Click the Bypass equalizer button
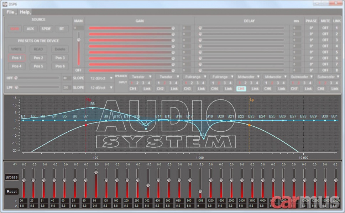Screen dimensions: 345x213 [12, 177]
